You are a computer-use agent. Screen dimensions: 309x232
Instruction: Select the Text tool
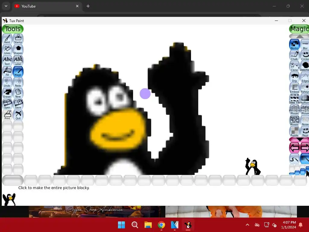[x=7, y=60]
